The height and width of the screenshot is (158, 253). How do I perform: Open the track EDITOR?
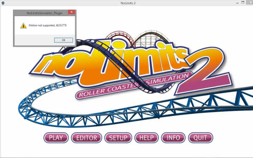(86, 138)
